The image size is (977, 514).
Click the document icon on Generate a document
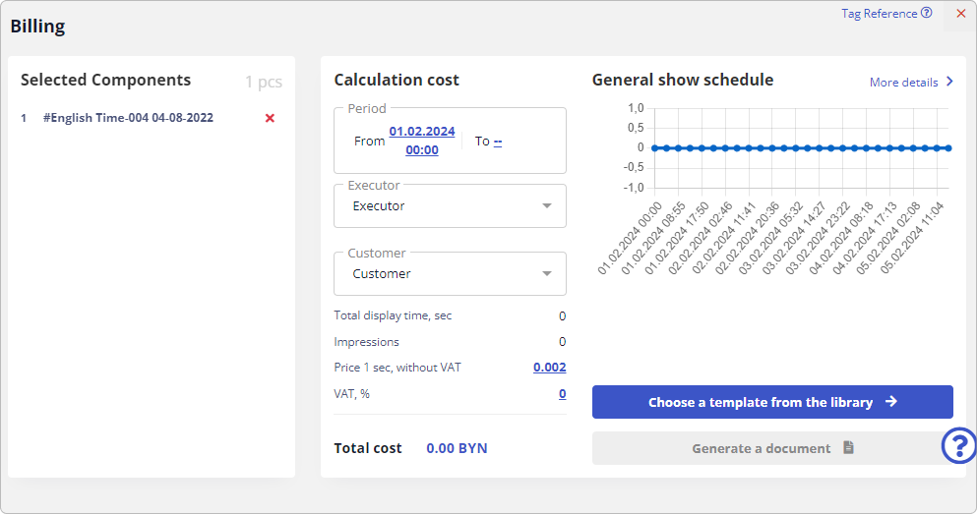pyautogui.click(x=848, y=448)
